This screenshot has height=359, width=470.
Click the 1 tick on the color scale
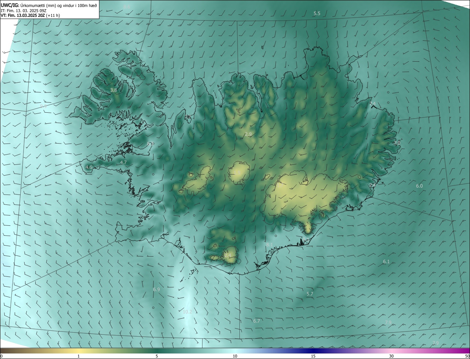79,356
